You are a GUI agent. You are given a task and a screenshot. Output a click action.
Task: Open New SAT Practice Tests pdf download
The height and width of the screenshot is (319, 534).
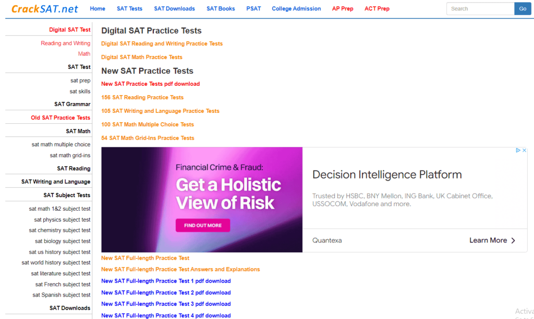tap(151, 84)
